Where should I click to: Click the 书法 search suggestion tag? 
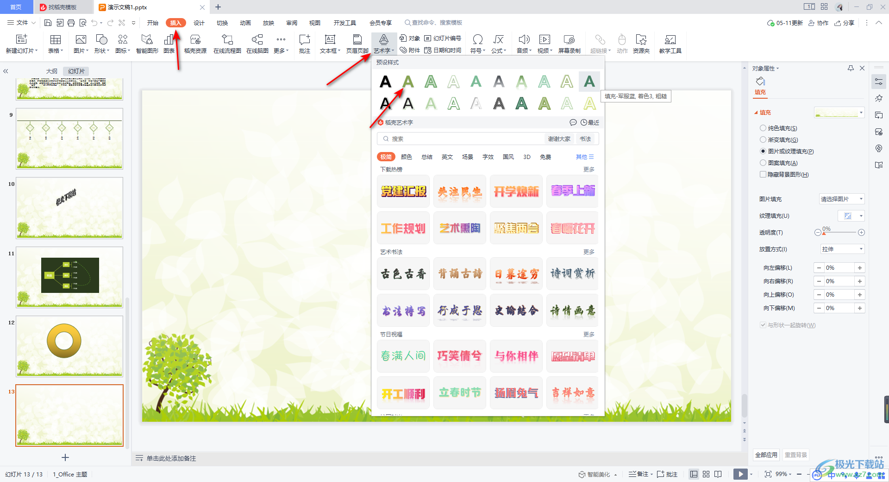[x=585, y=139]
